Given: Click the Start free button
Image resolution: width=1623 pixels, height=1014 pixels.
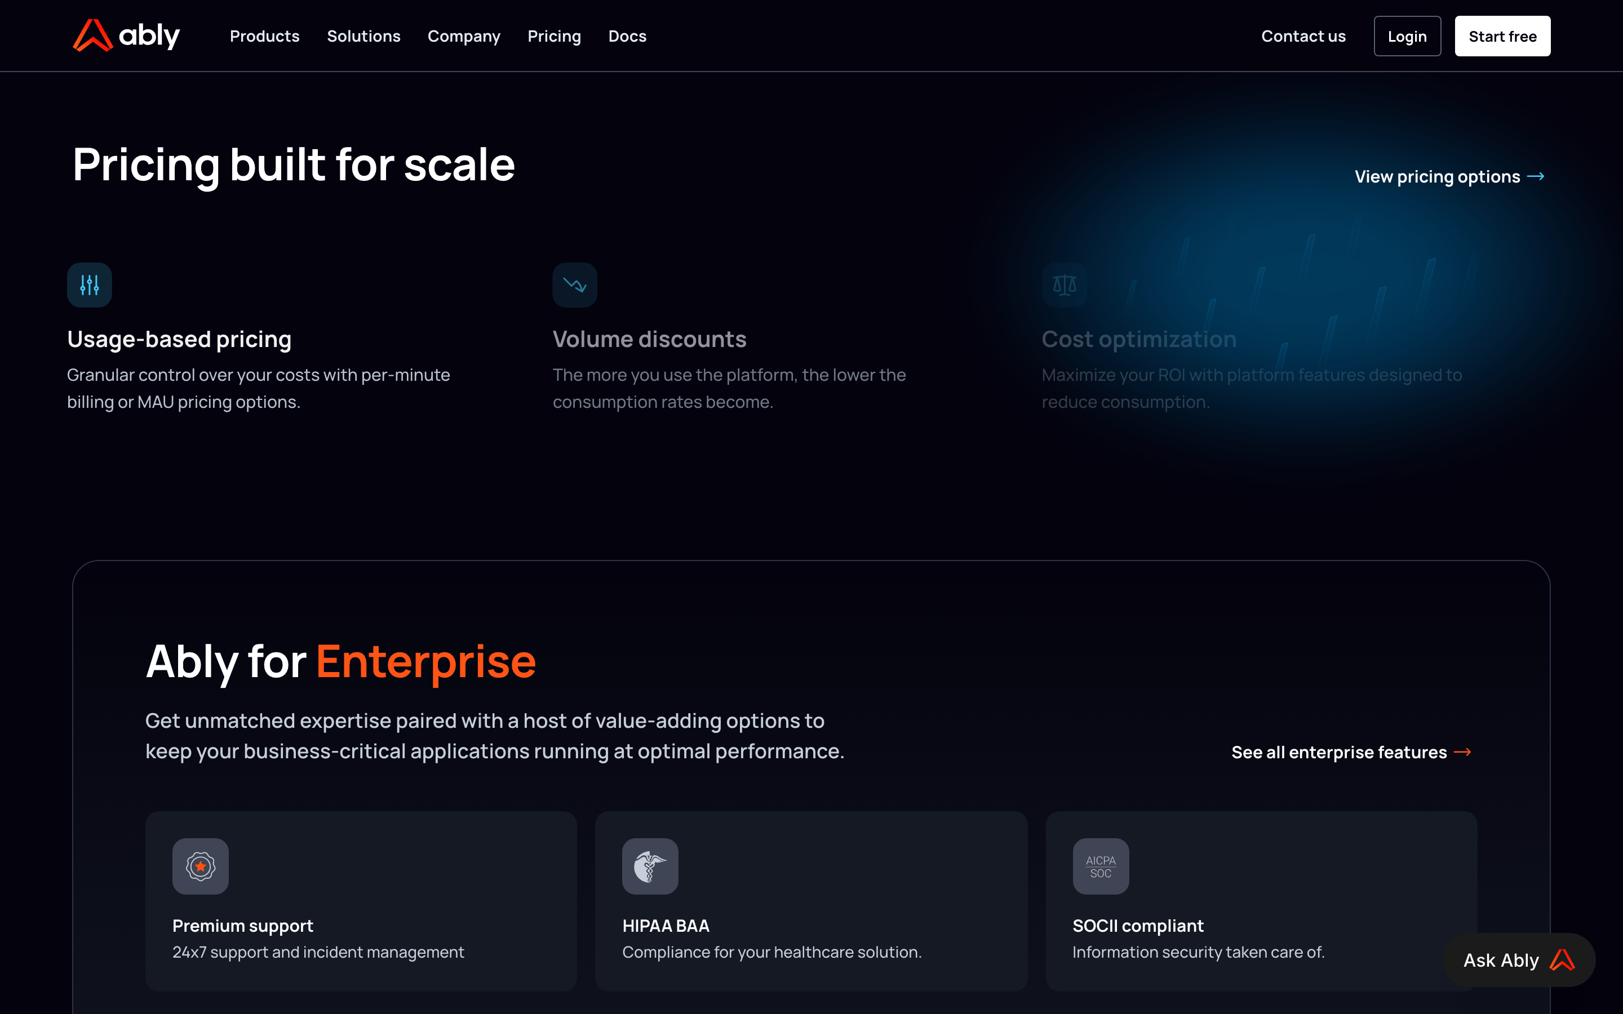Looking at the screenshot, I should [x=1502, y=36].
